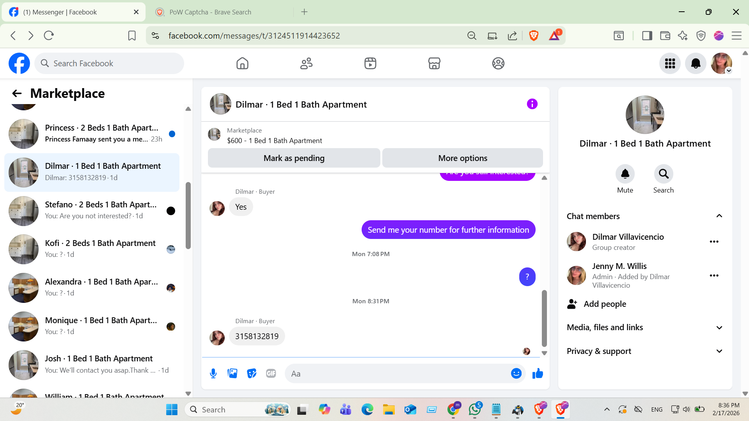Image resolution: width=749 pixels, height=421 pixels.
Task: Mute the Dilmar conversation
Action: 625,174
